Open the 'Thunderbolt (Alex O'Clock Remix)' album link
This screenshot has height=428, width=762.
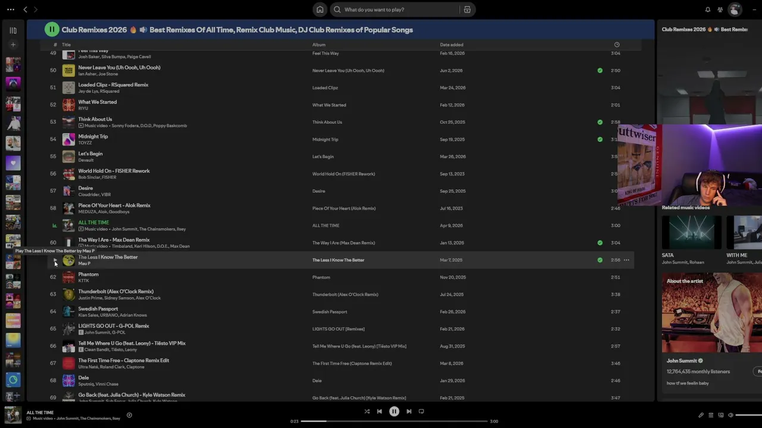tap(345, 294)
